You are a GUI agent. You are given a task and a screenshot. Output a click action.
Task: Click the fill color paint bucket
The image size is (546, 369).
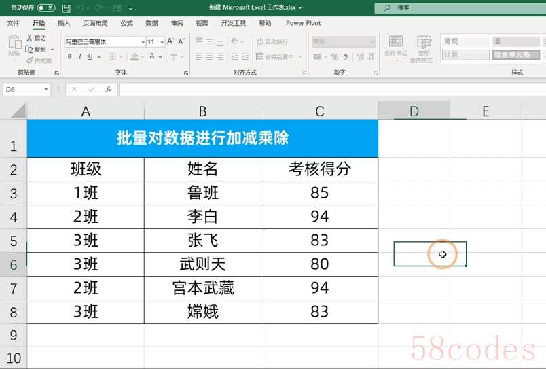pyautogui.click(x=134, y=57)
